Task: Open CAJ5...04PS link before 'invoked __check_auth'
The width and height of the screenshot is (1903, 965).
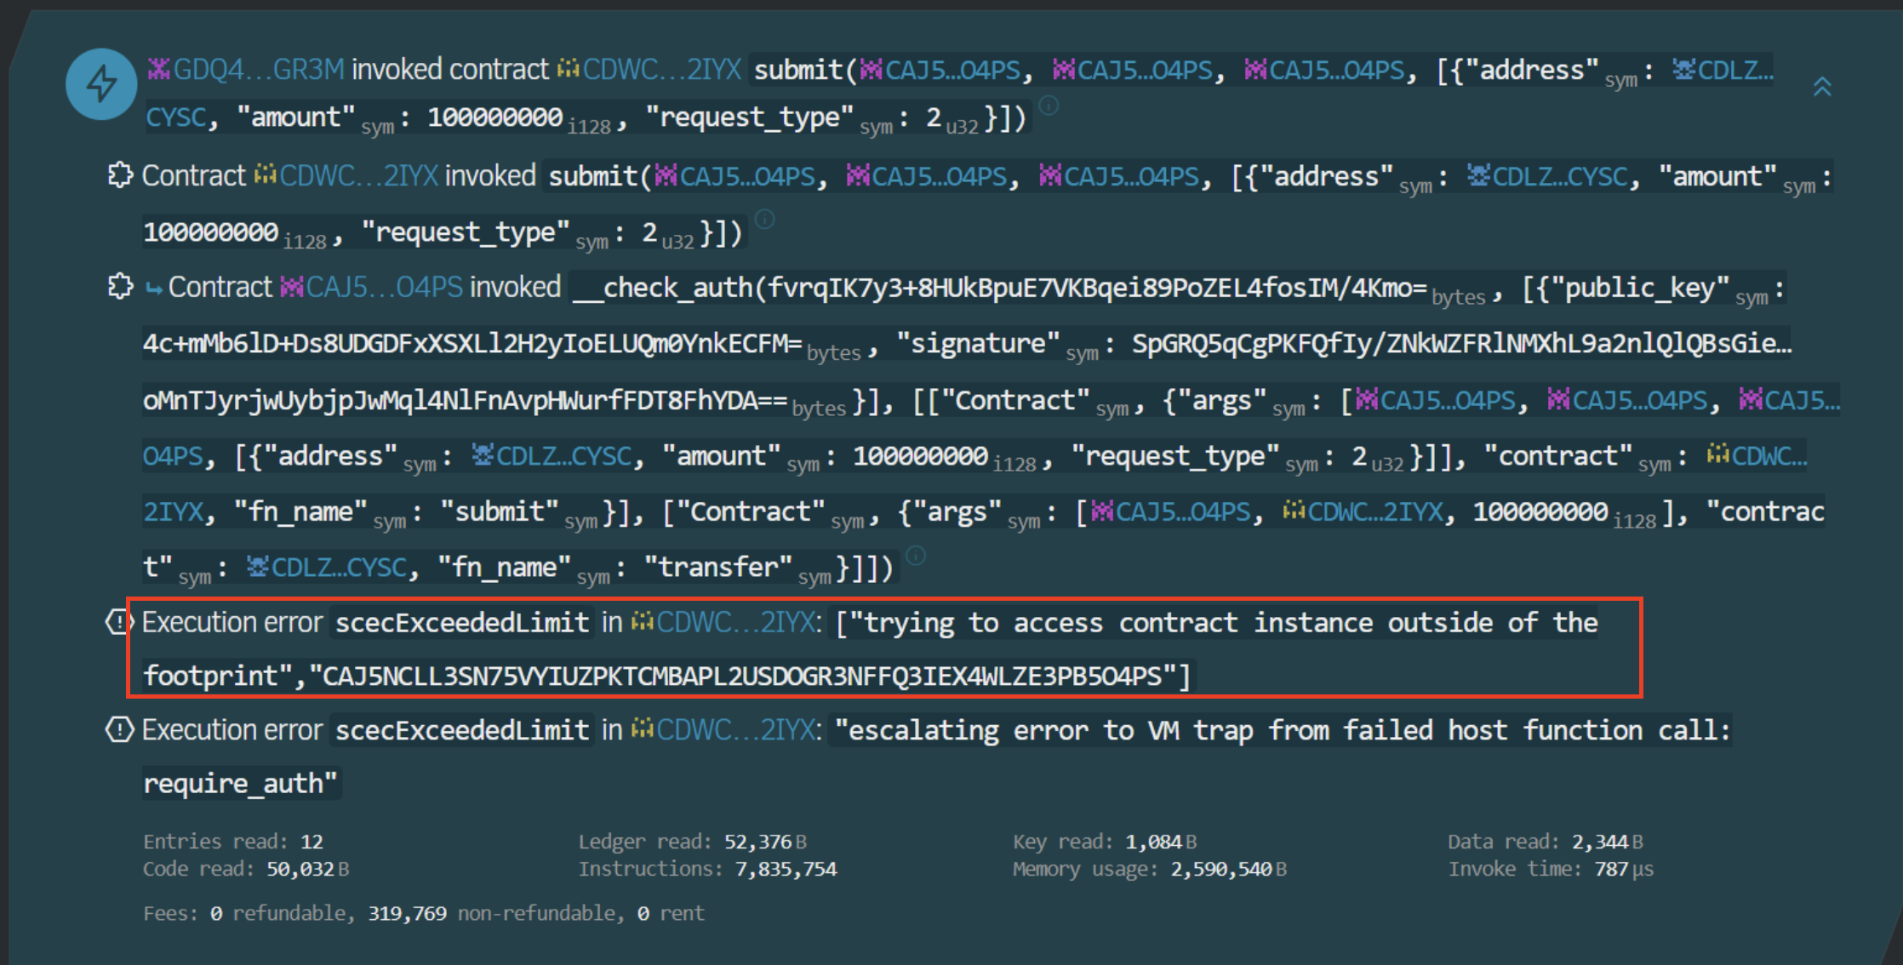Action: click(x=384, y=287)
